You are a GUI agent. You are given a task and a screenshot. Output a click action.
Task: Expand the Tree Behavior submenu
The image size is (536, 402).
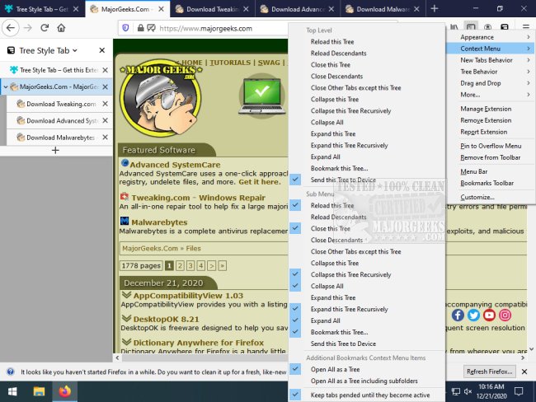pos(491,72)
